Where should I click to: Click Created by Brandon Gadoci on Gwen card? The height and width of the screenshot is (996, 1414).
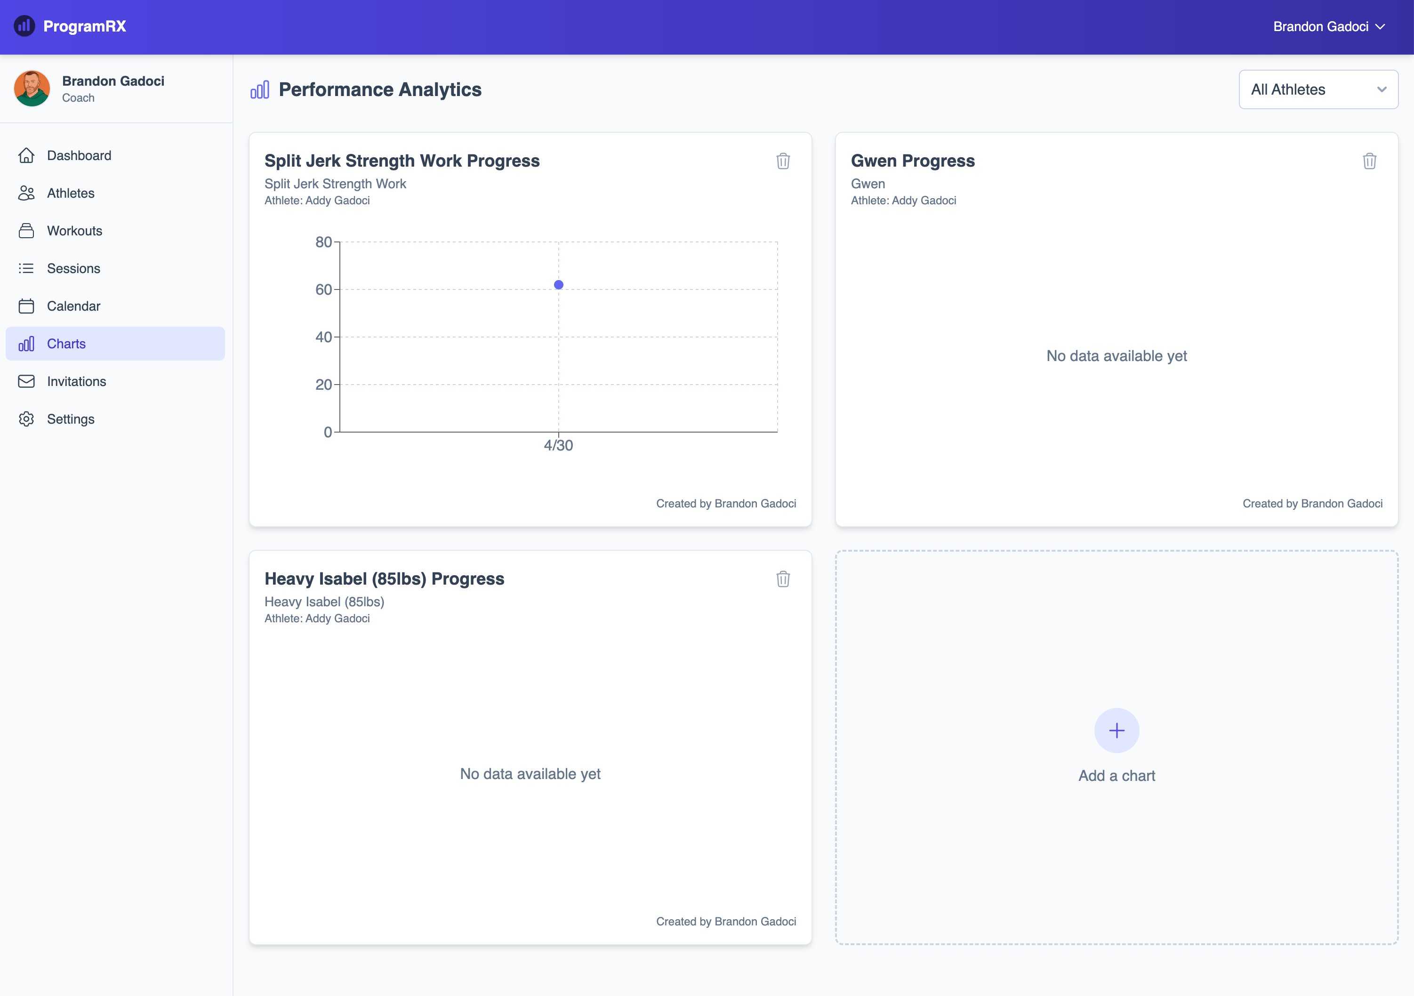tap(1312, 503)
